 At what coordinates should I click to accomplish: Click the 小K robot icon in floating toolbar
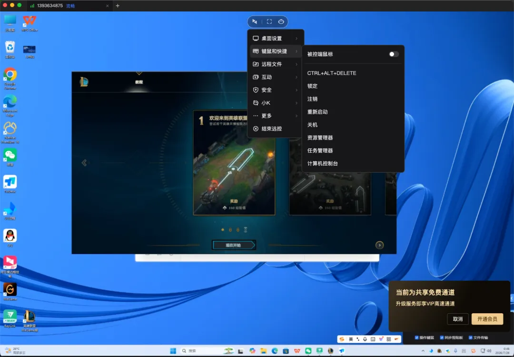281,21
